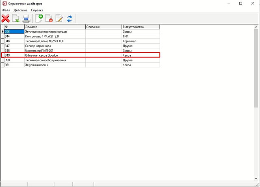260x187 pixels.
Task: Add a new driver record icon
Action: (x=39, y=18)
